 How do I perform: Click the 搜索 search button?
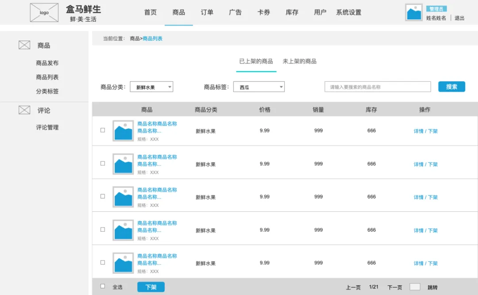point(451,87)
